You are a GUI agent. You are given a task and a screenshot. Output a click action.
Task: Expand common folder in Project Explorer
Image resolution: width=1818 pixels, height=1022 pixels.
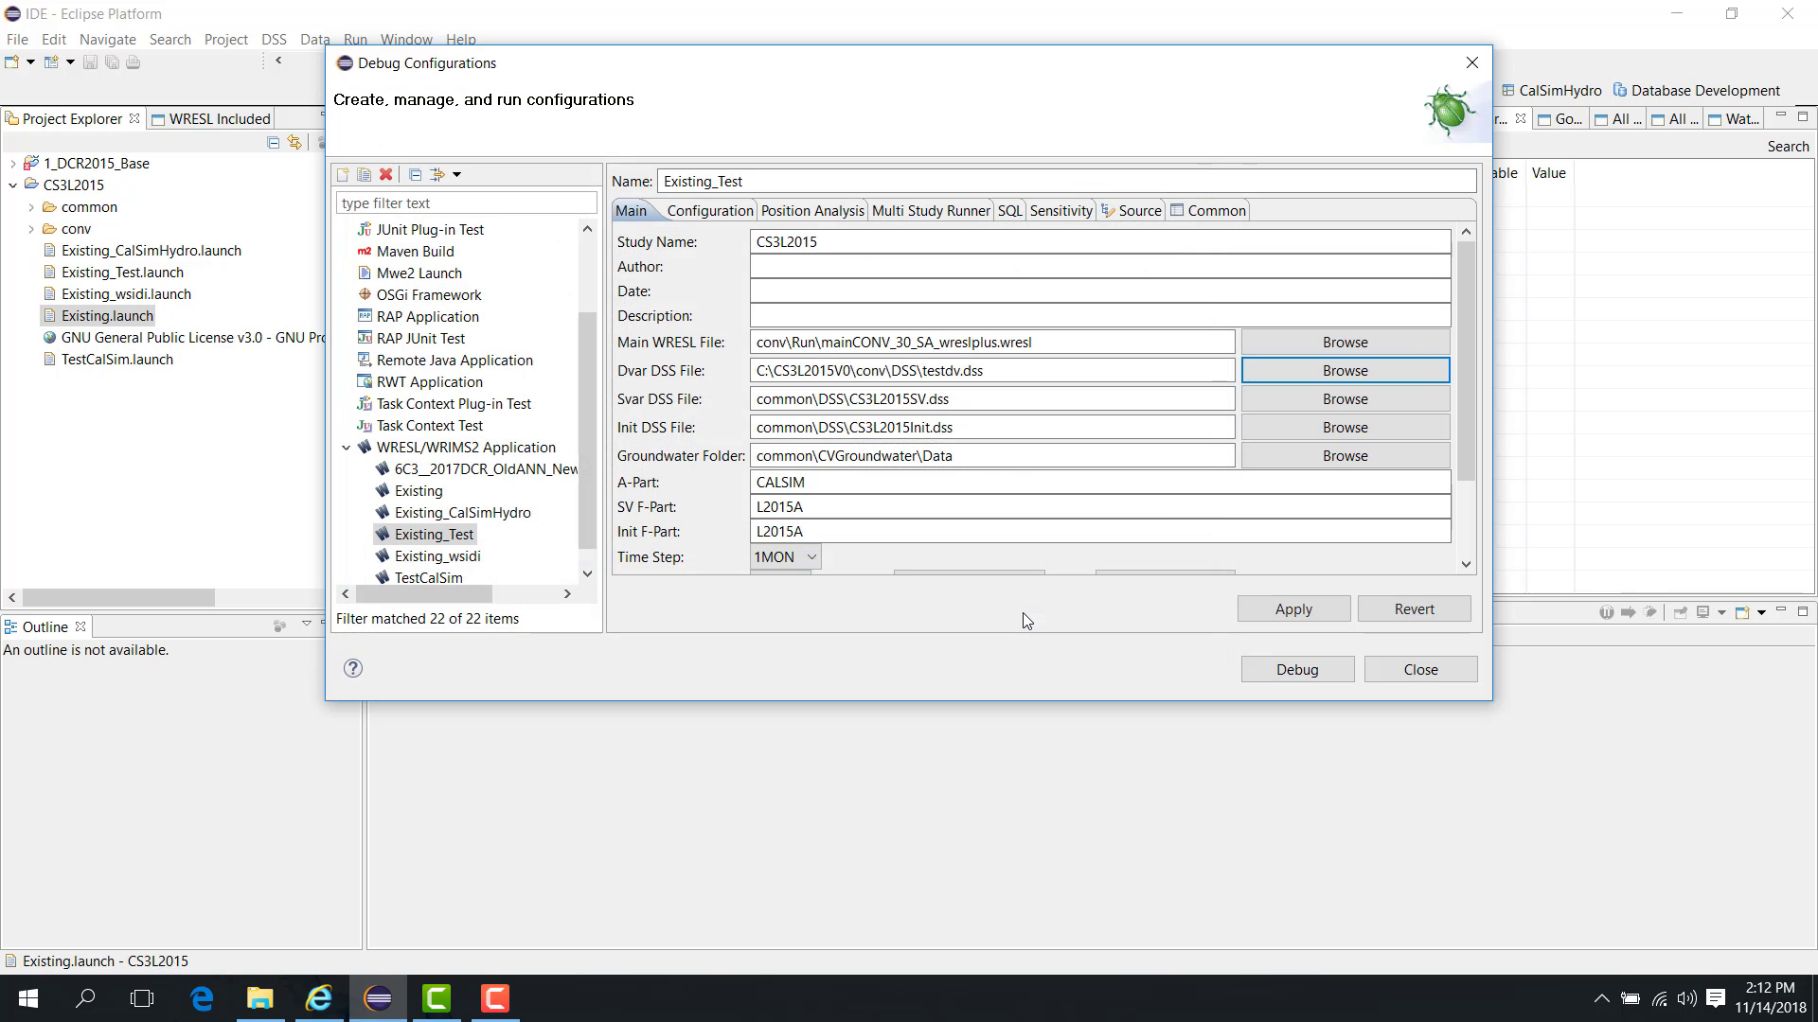click(31, 207)
